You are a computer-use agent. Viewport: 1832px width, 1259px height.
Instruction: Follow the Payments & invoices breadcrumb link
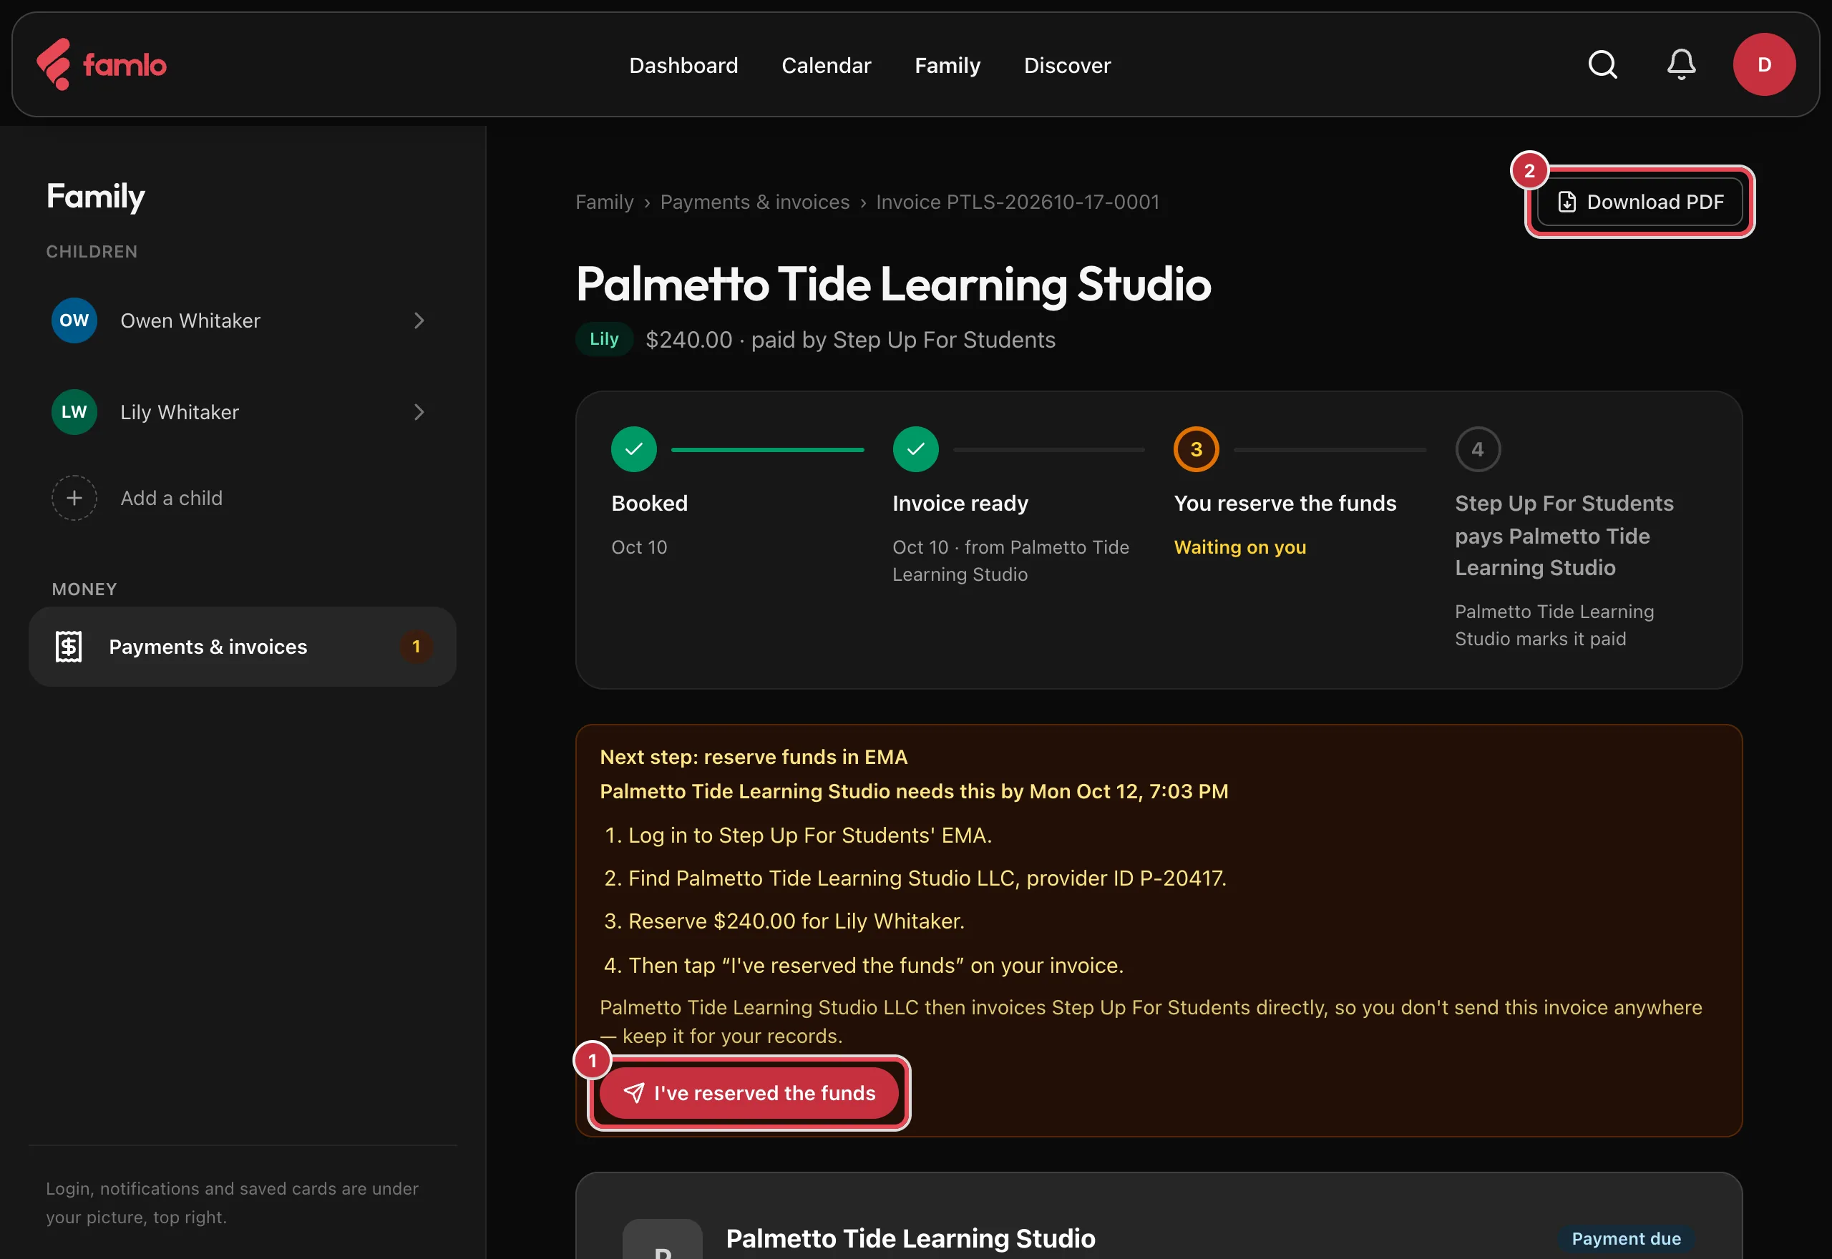coord(755,202)
